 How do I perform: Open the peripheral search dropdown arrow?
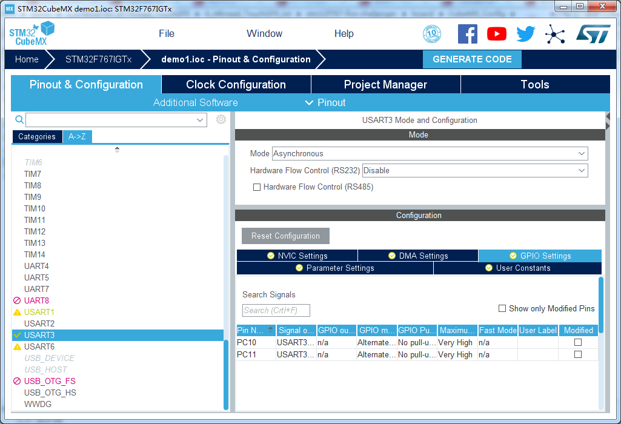(x=200, y=120)
